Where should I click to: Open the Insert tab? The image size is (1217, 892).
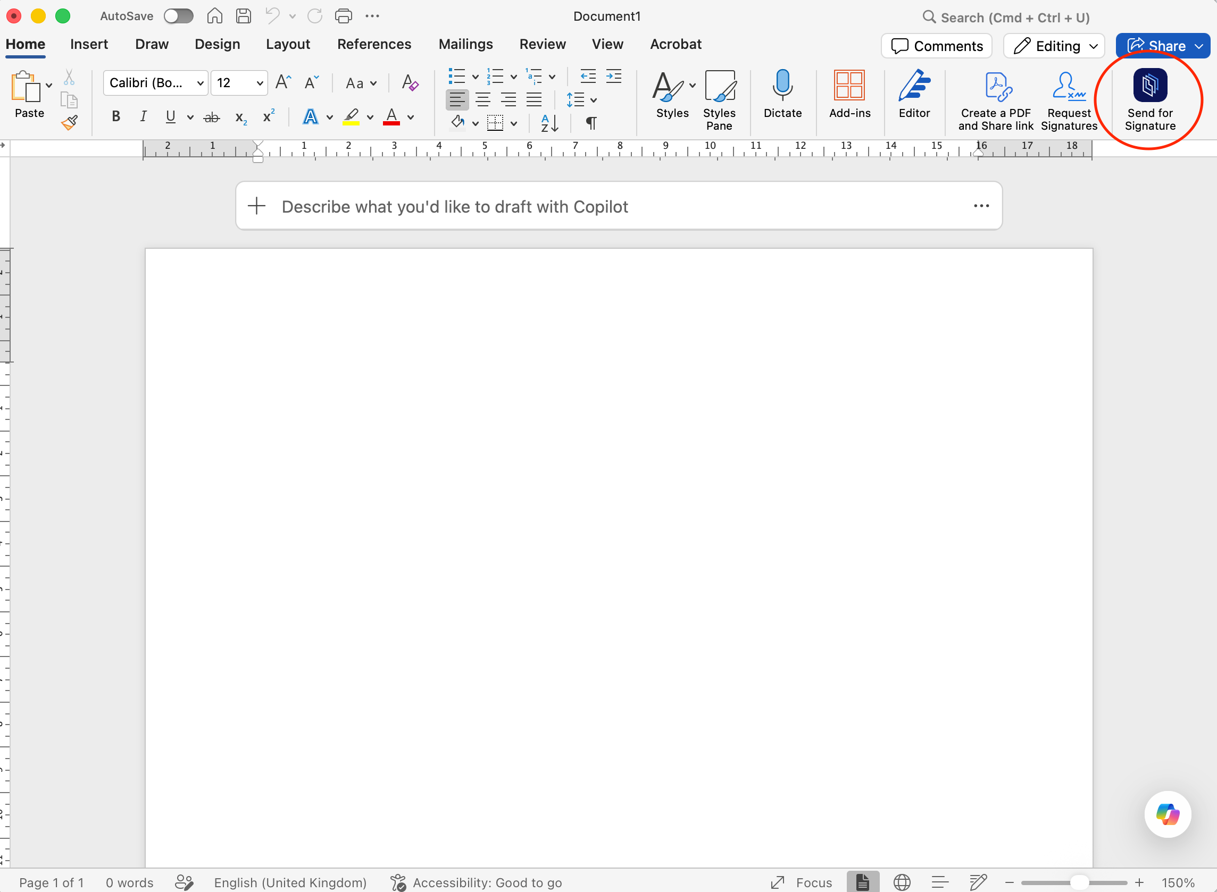[x=89, y=44]
